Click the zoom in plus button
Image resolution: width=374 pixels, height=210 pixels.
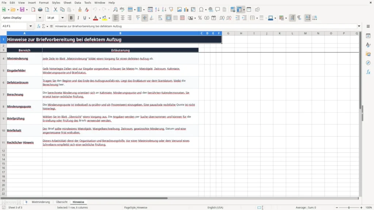[361, 207]
